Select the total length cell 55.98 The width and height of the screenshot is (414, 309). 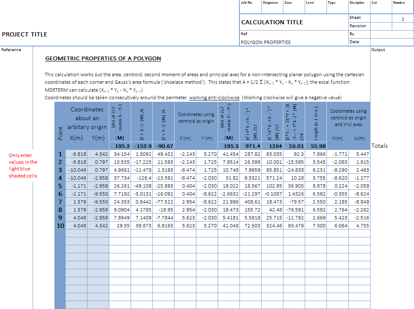click(x=316, y=146)
